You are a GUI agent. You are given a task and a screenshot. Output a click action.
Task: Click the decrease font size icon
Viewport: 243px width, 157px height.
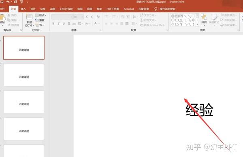click(92, 17)
